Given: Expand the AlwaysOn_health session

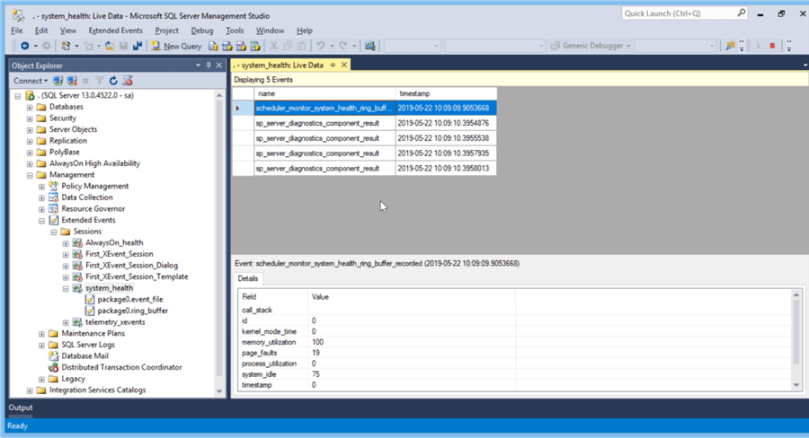Looking at the screenshot, I should 66,243.
